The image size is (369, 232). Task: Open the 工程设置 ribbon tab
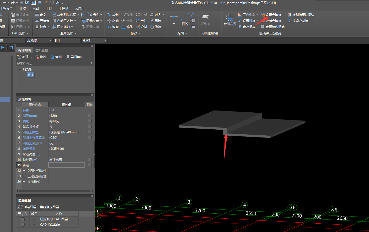pyautogui.click(x=6, y=8)
